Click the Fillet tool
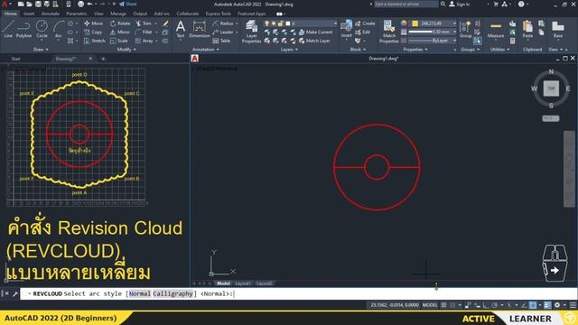This screenshot has height=325, width=578. coord(144,32)
